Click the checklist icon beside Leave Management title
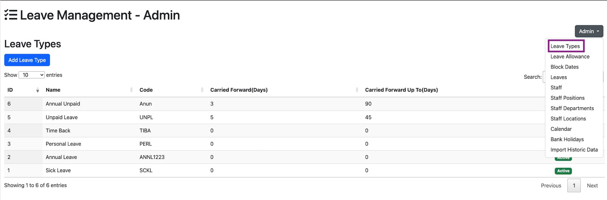 (x=11, y=15)
